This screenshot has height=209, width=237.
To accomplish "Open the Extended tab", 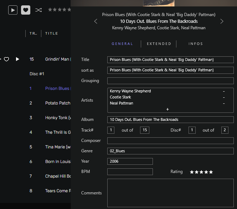I will 159,44.
